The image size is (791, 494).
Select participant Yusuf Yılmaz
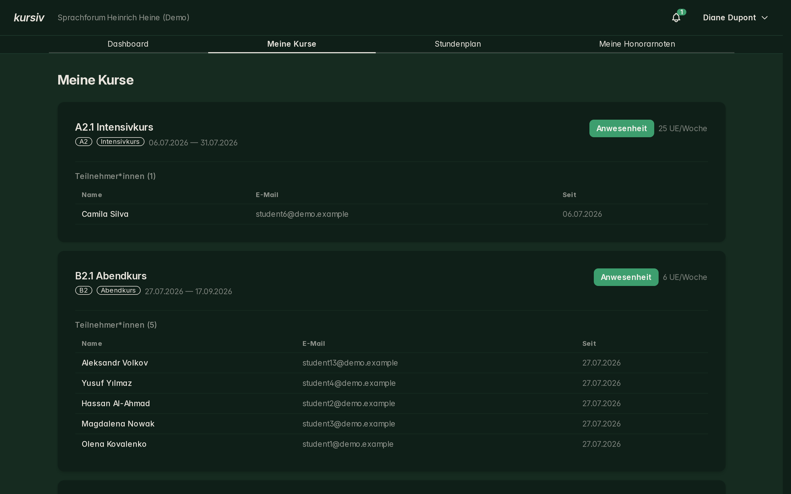tap(107, 383)
